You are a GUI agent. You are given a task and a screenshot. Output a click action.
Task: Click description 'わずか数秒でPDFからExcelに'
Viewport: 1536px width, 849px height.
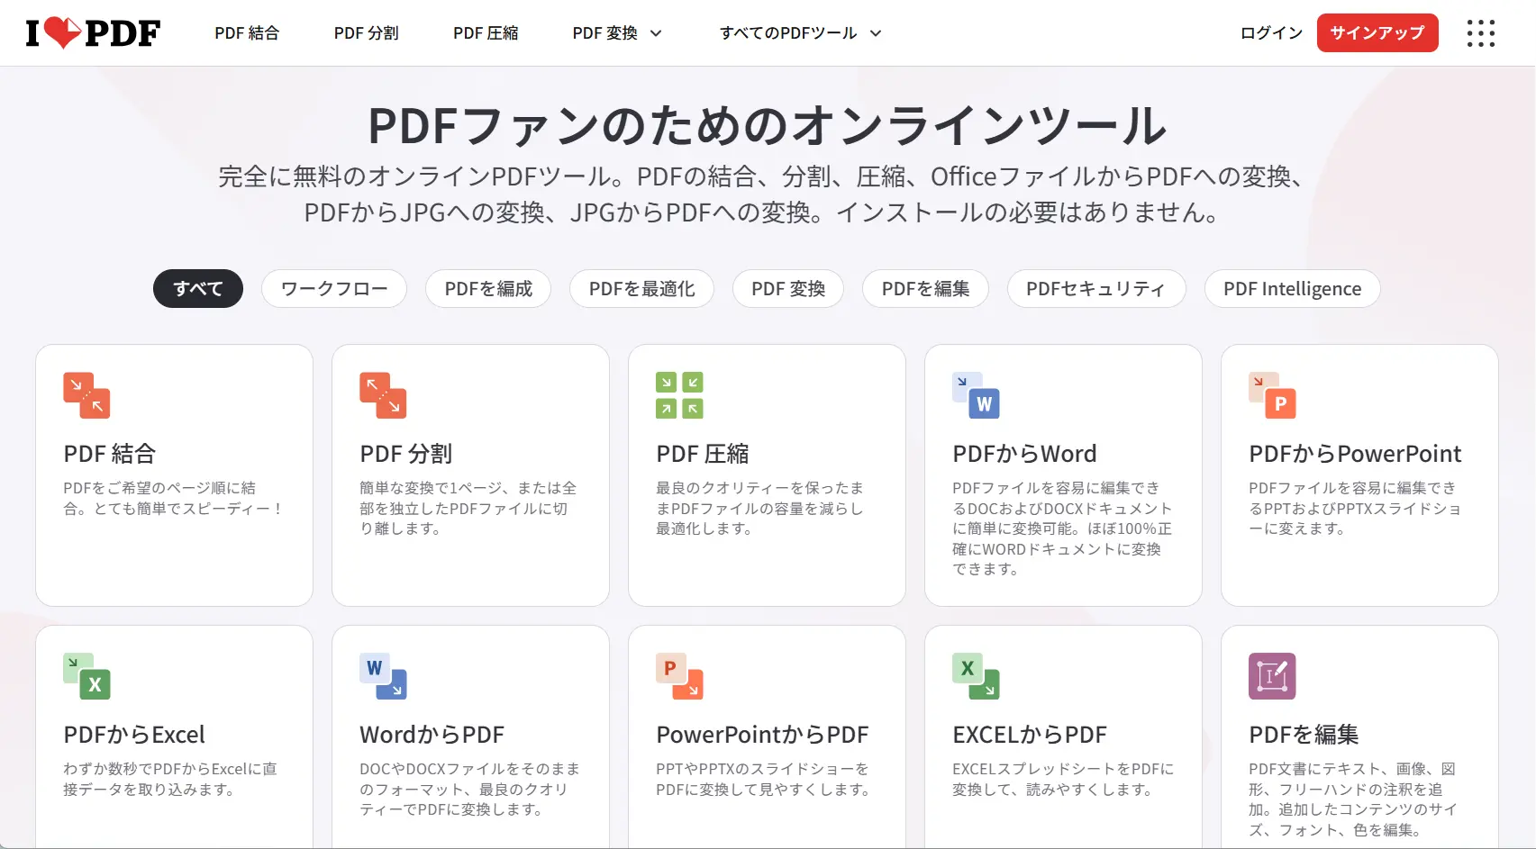170,779
